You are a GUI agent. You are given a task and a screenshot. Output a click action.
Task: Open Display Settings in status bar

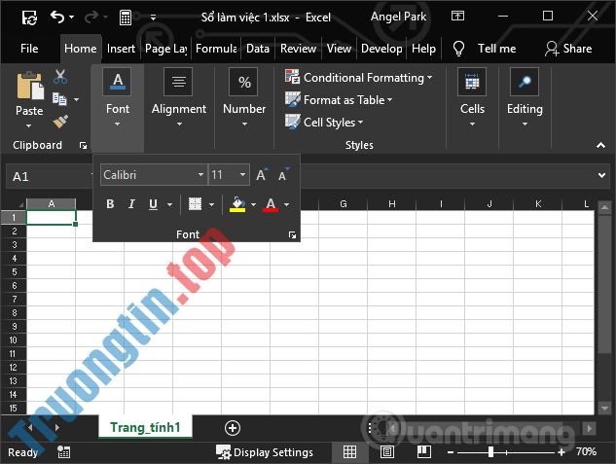265,452
